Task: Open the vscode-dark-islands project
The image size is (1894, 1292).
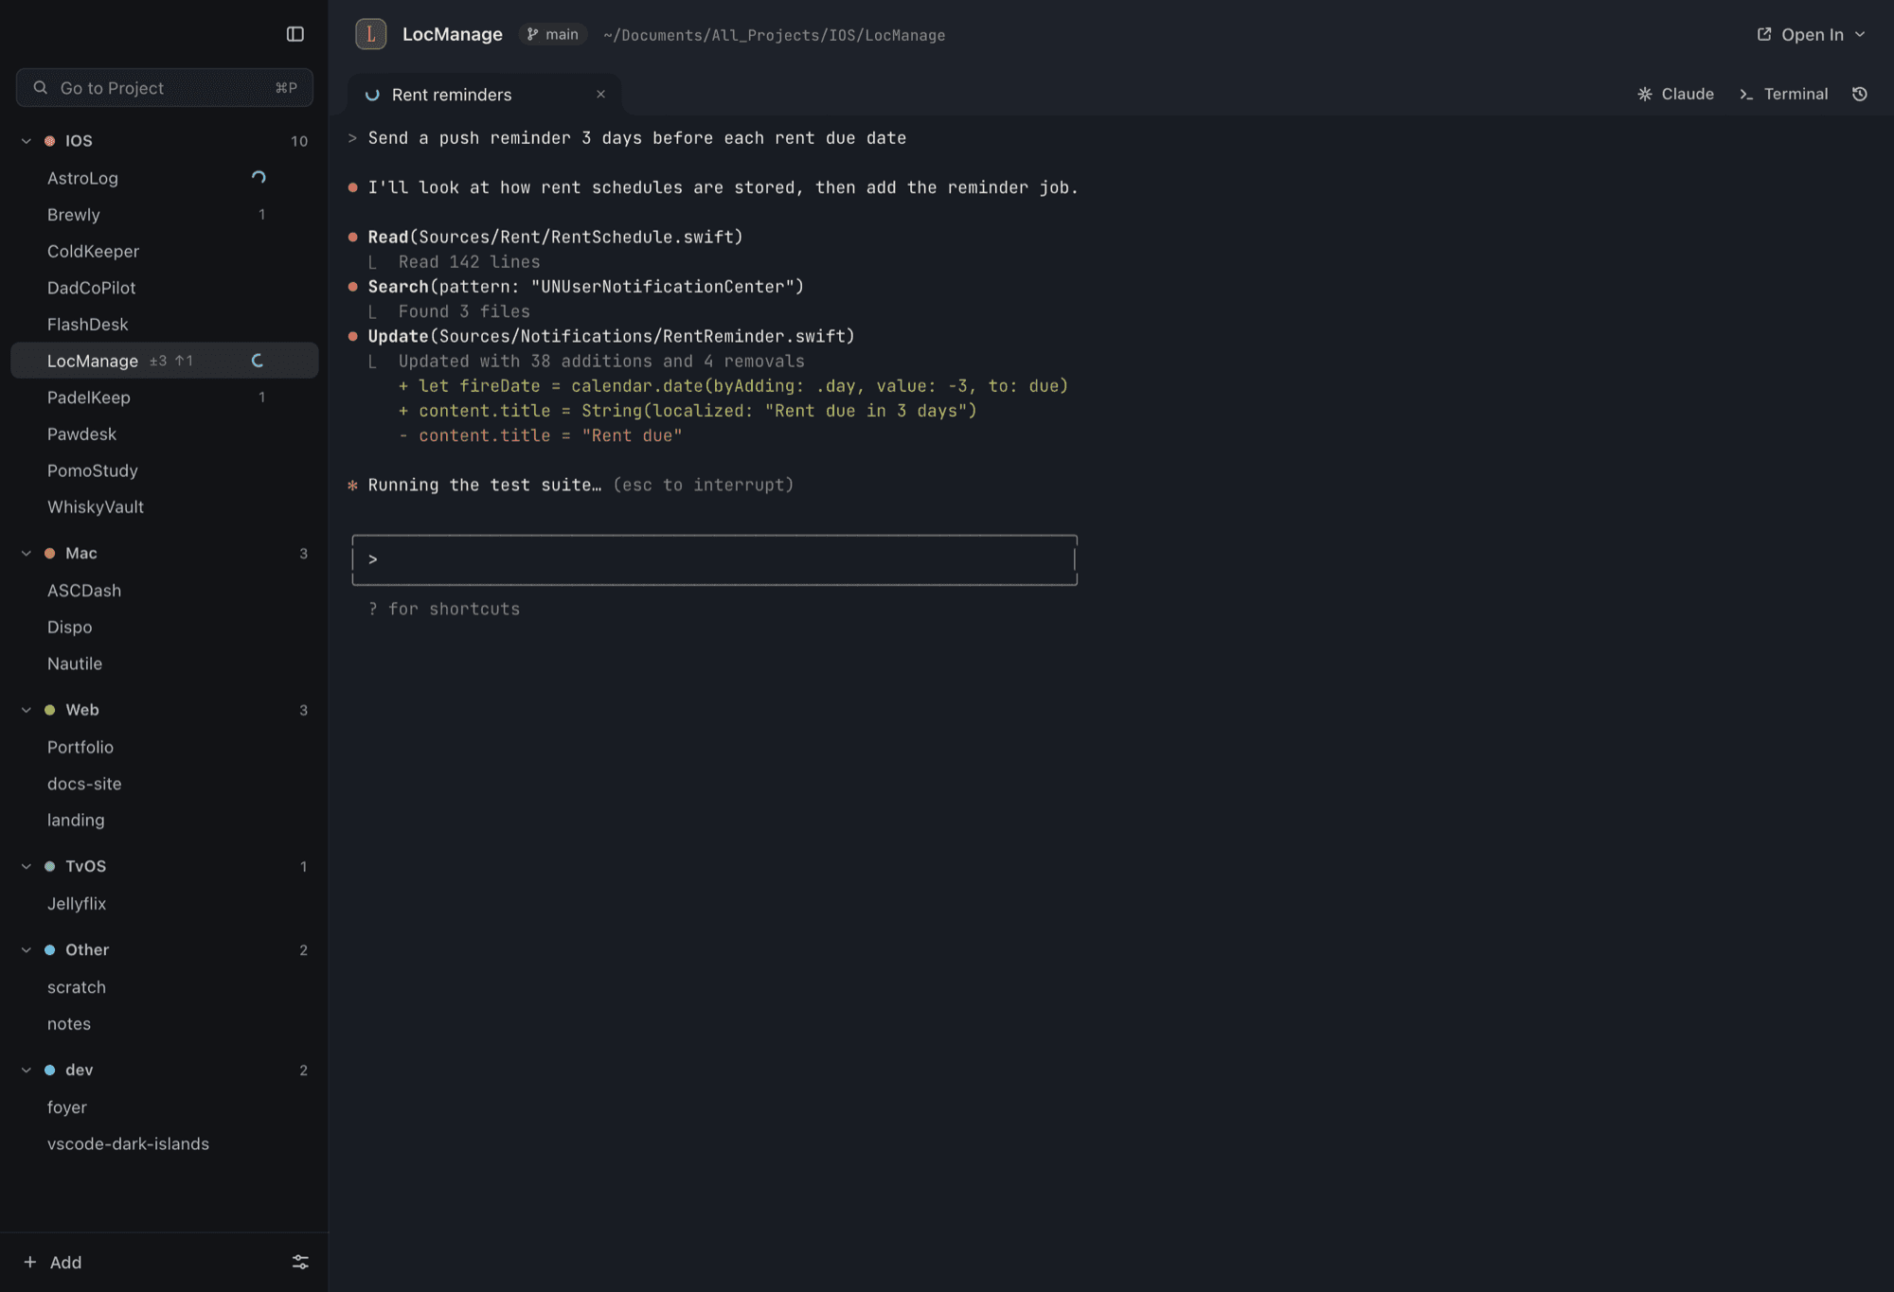Action: click(x=165, y=1144)
